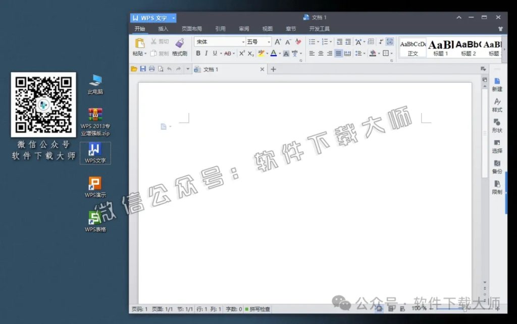Click the highlight color pen icon
The height and width of the screenshot is (324, 517).
261,53
